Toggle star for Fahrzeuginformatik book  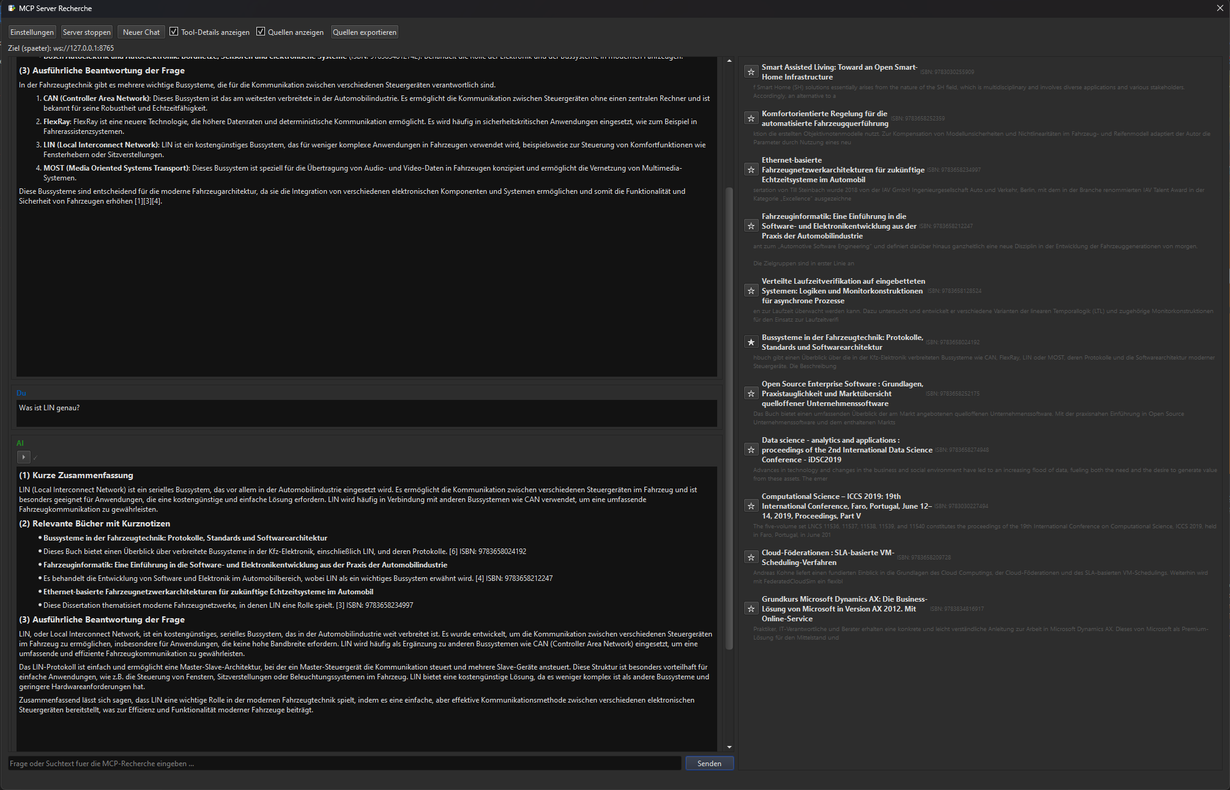[751, 226]
